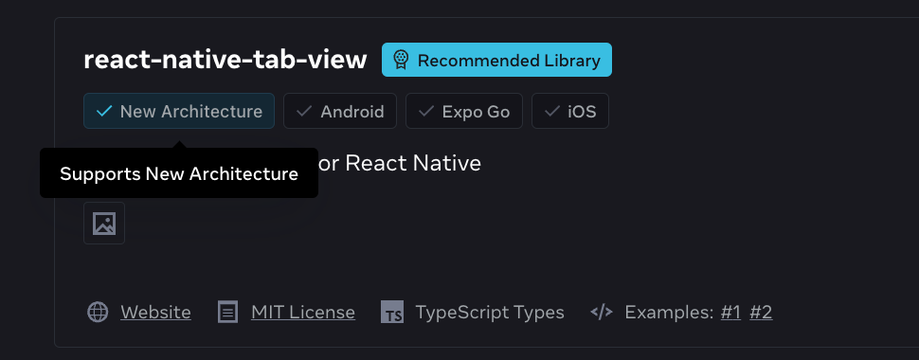Click the checkmark icon on New Architecture

point(103,111)
